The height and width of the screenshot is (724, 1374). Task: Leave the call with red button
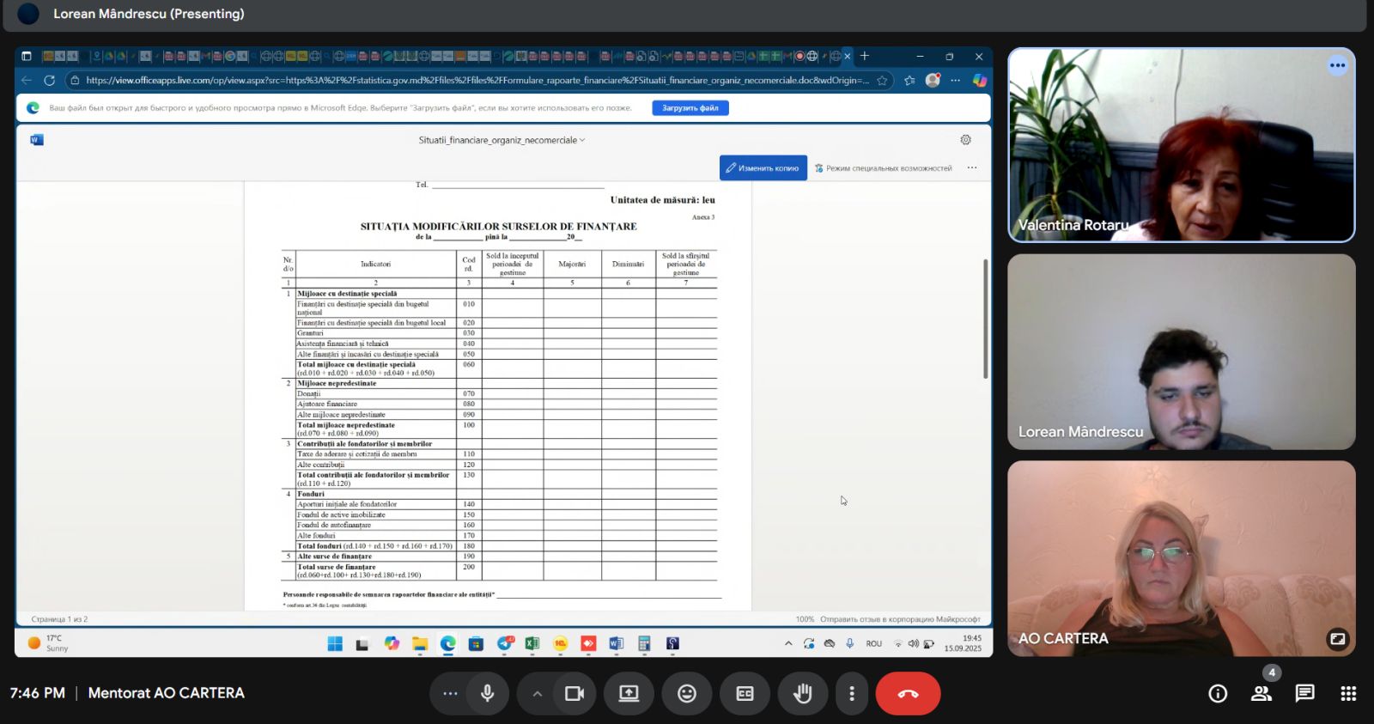[x=908, y=693]
